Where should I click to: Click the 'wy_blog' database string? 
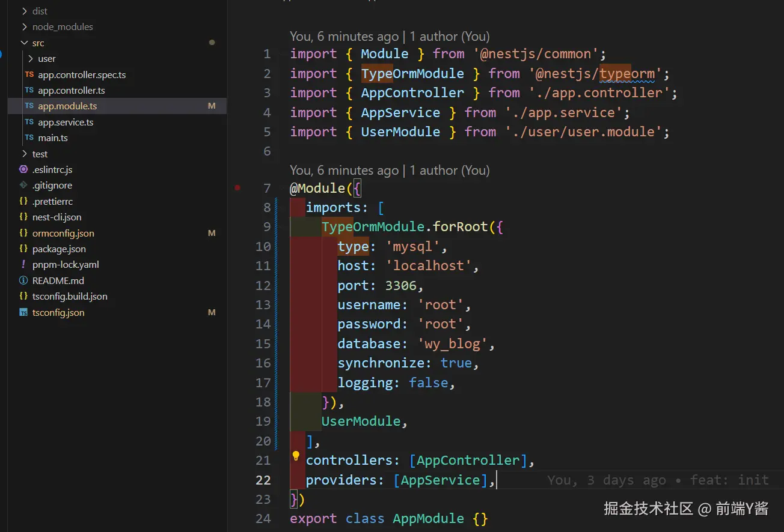pyautogui.click(x=453, y=343)
